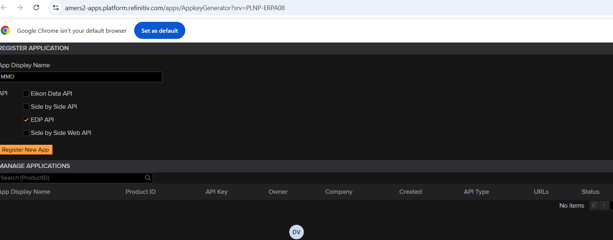Open site information icon in the address bar
Viewport: 613px width, 240px height.
pyautogui.click(x=56, y=8)
